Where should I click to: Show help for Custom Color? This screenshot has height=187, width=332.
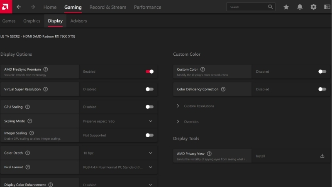click(203, 69)
